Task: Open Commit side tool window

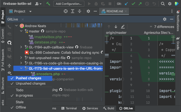Action: point(3,36)
